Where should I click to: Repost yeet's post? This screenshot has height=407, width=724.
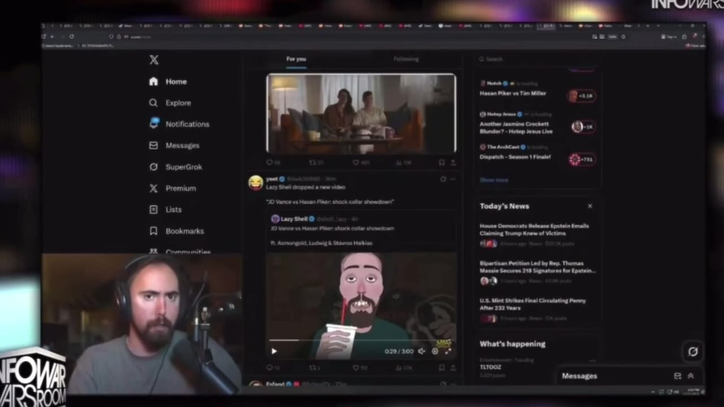(313, 368)
